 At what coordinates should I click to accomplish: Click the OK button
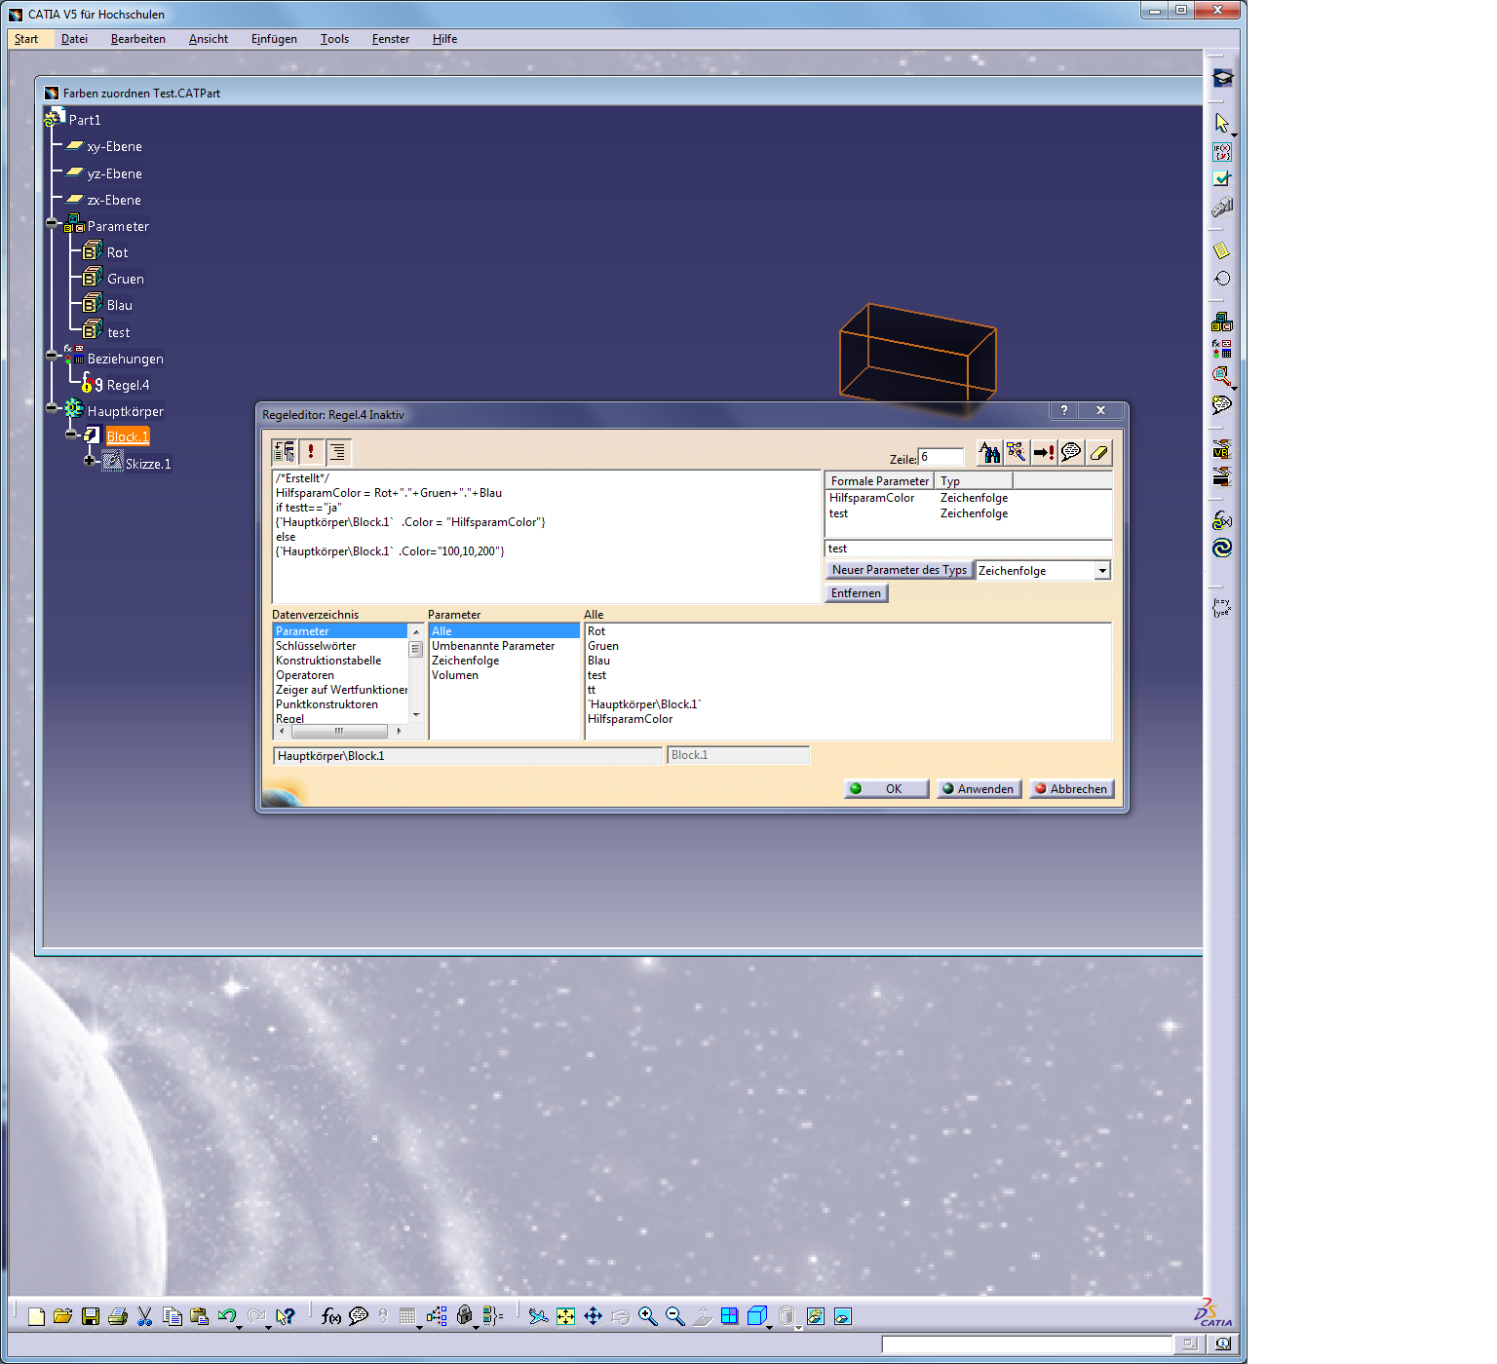click(886, 789)
